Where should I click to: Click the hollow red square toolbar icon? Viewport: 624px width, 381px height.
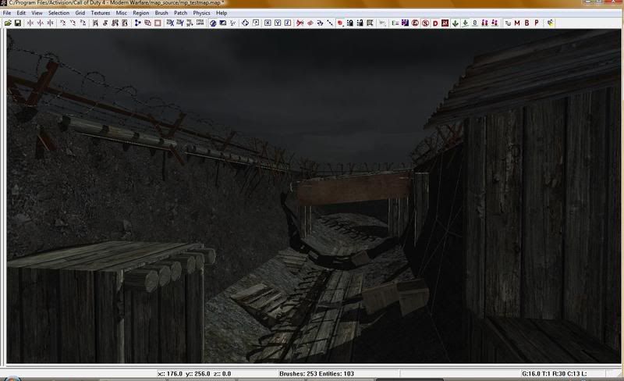[158, 23]
